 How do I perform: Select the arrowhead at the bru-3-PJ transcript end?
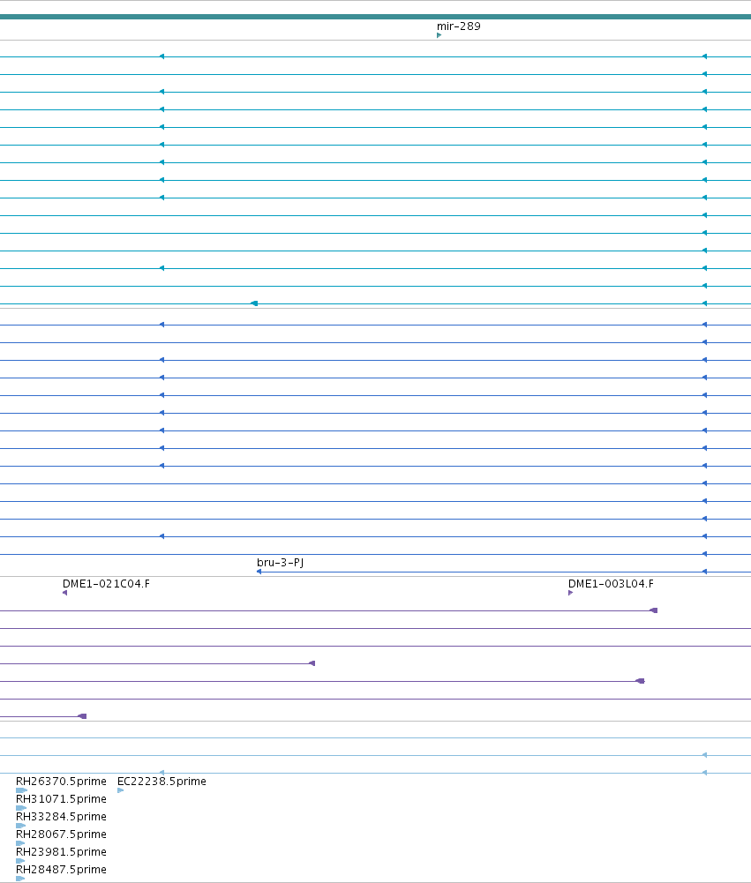(259, 572)
